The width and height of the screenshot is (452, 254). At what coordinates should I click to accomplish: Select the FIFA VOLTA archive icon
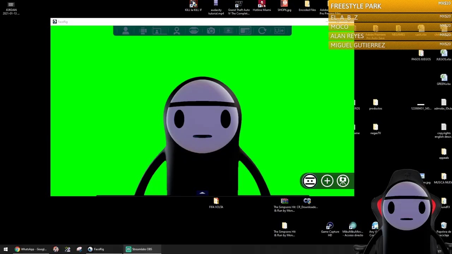216,204
